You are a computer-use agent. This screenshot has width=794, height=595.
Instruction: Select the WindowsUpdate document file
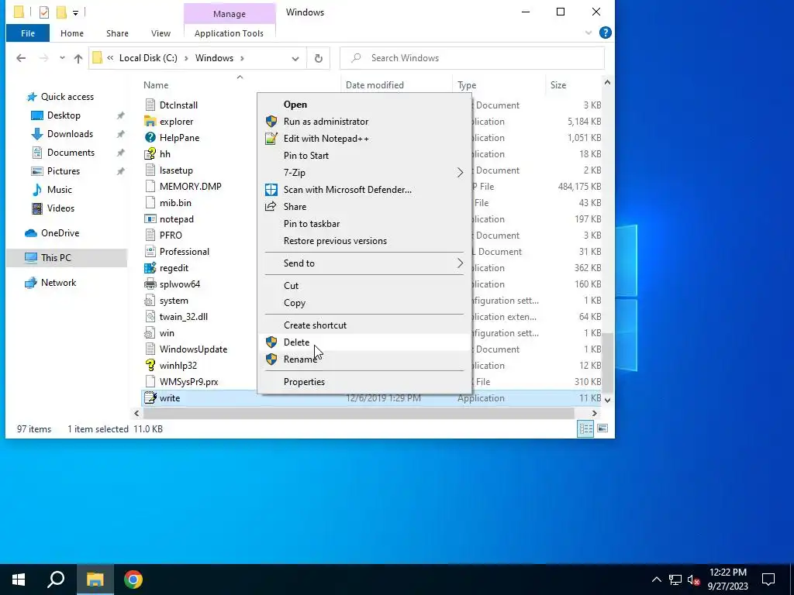(x=193, y=349)
